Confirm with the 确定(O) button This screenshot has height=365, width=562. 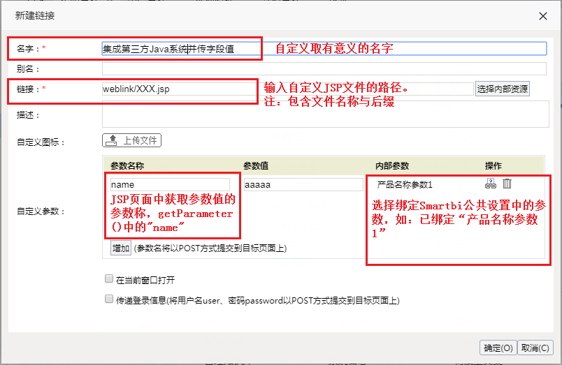click(x=498, y=348)
